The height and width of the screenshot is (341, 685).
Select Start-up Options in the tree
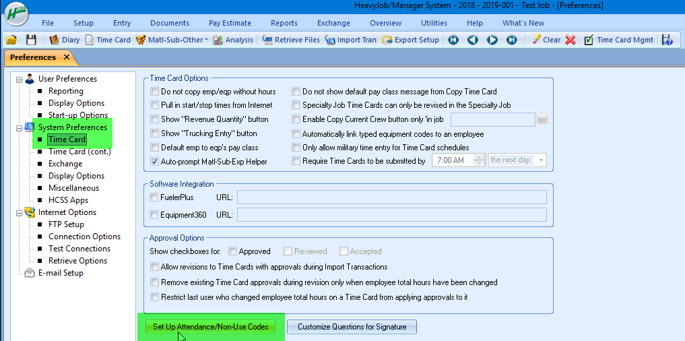[78, 115]
